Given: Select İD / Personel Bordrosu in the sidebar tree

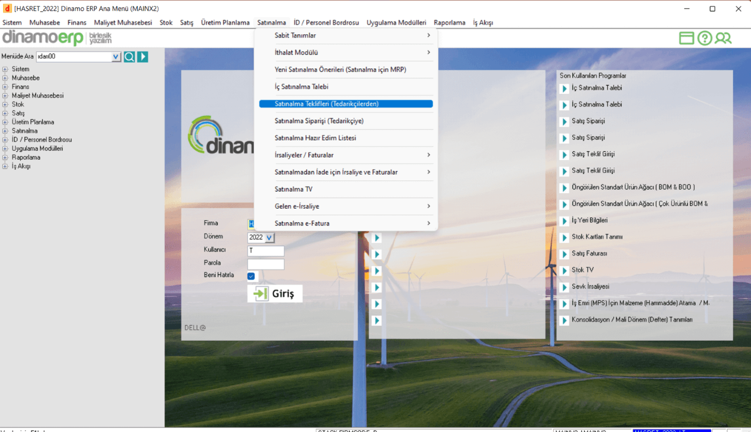Looking at the screenshot, I should point(42,140).
